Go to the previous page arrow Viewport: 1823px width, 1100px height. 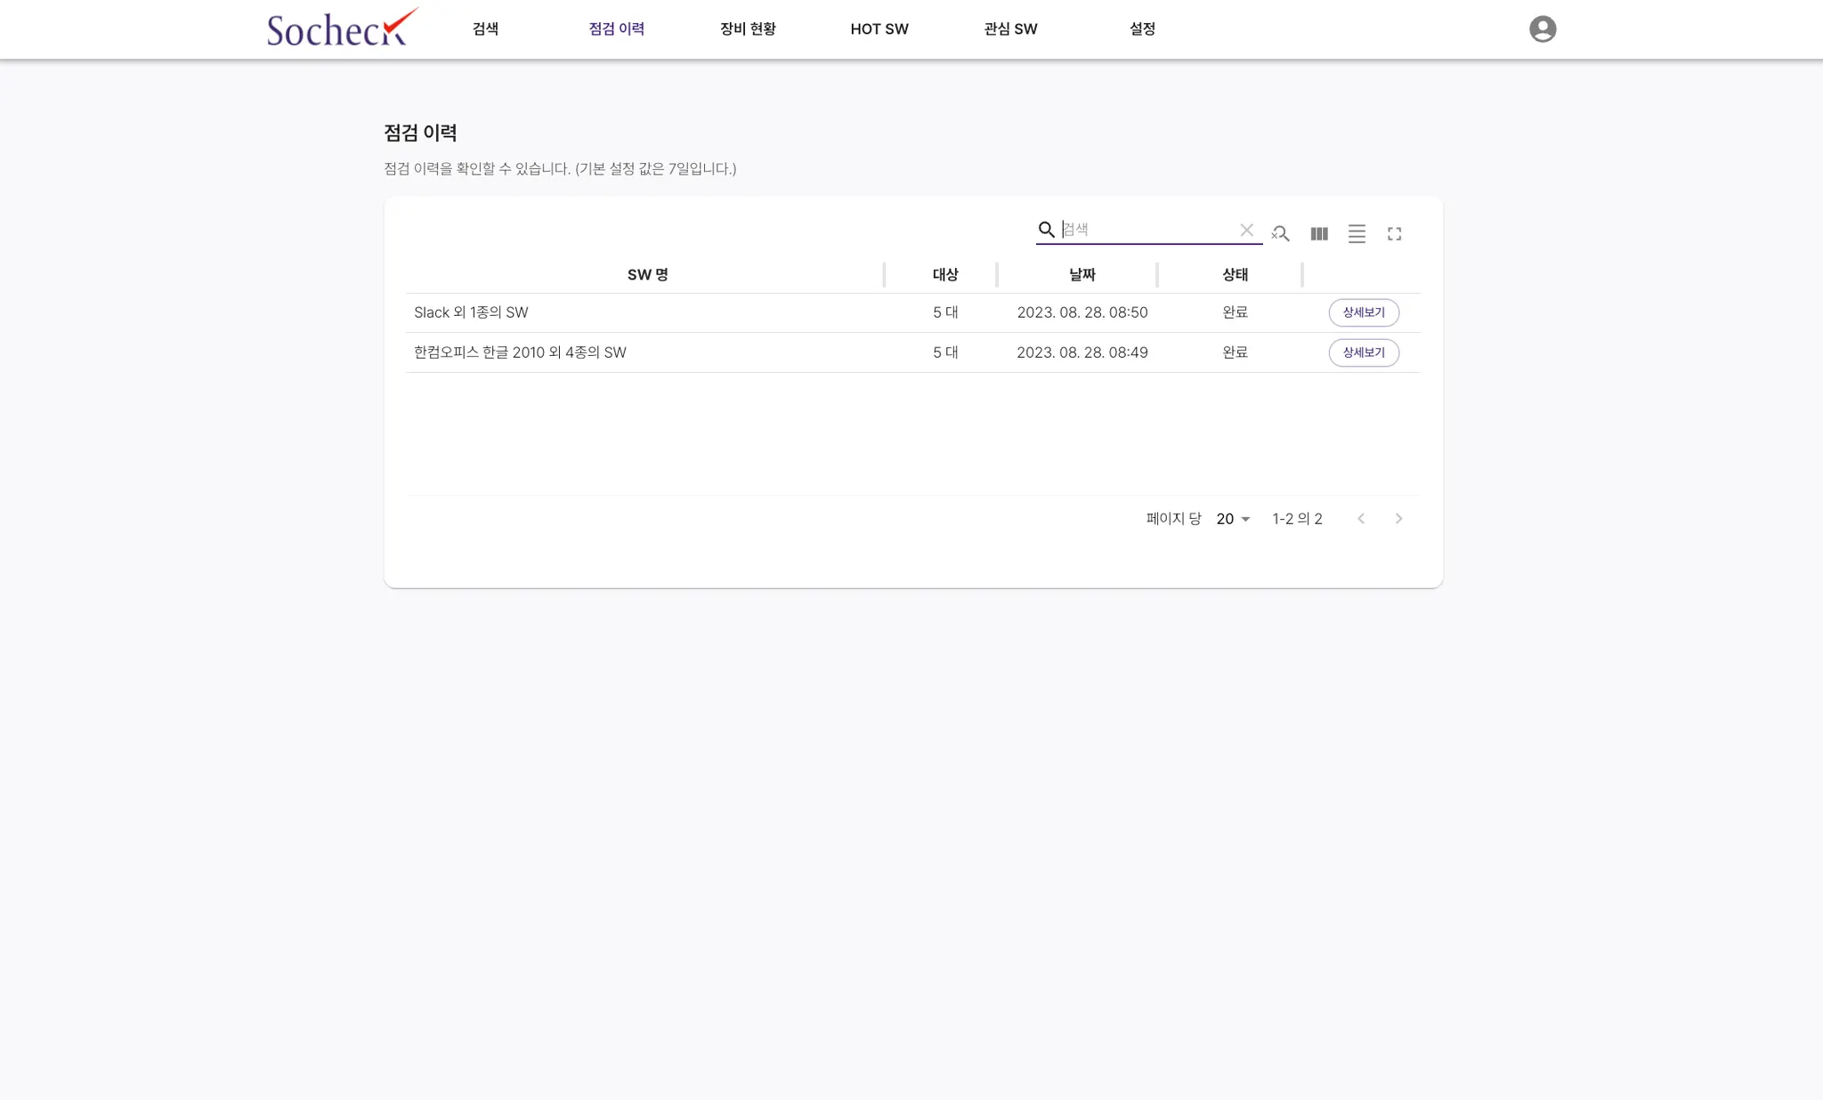[1361, 519]
